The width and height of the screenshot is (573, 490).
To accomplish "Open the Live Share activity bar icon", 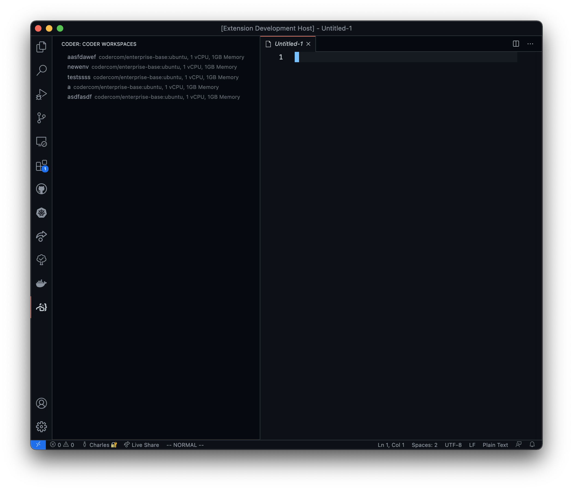I will coord(41,237).
